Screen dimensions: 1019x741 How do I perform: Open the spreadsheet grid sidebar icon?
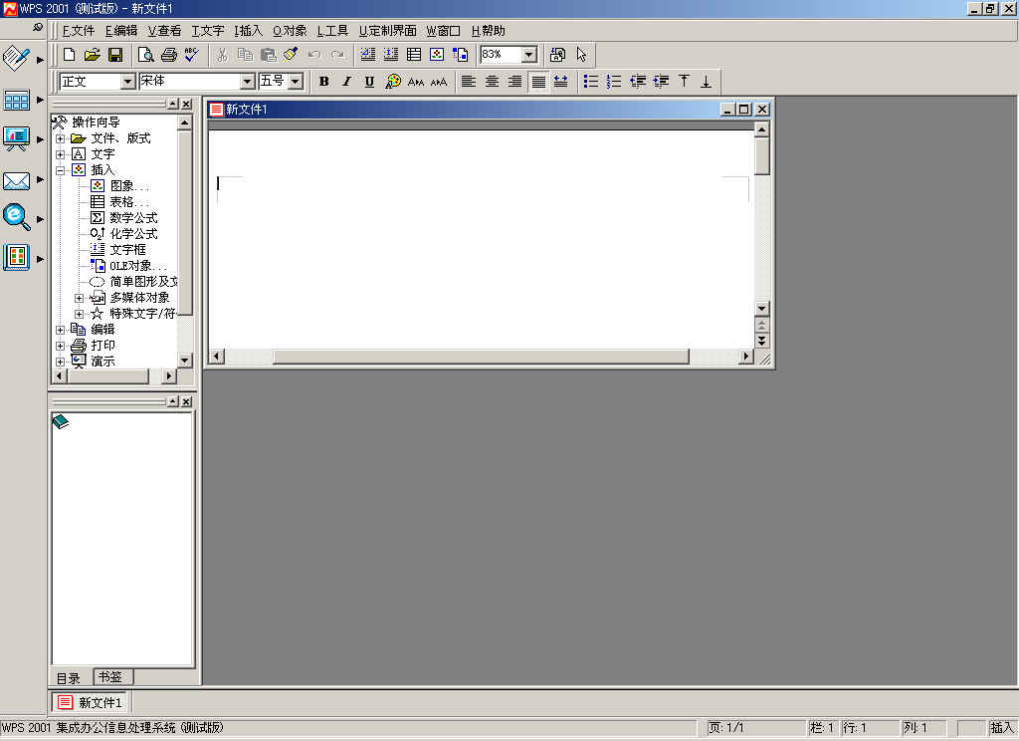16,101
